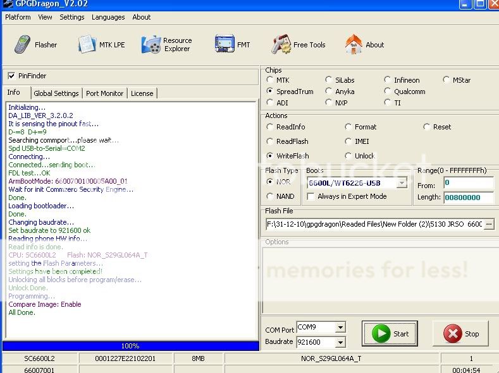The width and height of the screenshot is (499, 373).
Task: Expand the Boots 6600L/WT6226-USB dropdown
Action: tap(402, 183)
